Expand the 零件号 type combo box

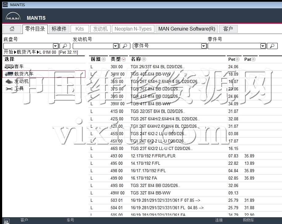click(204, 46)
